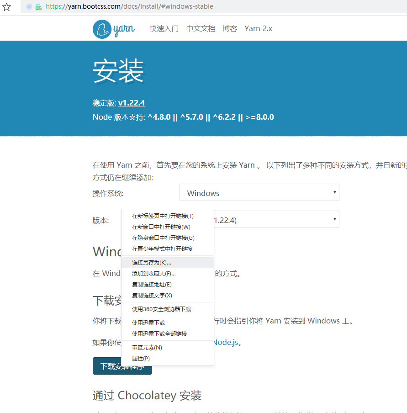Viewport: 407px width, 413px height.
Task: Click the bookmark star icon
Action: tap(6, 7)
